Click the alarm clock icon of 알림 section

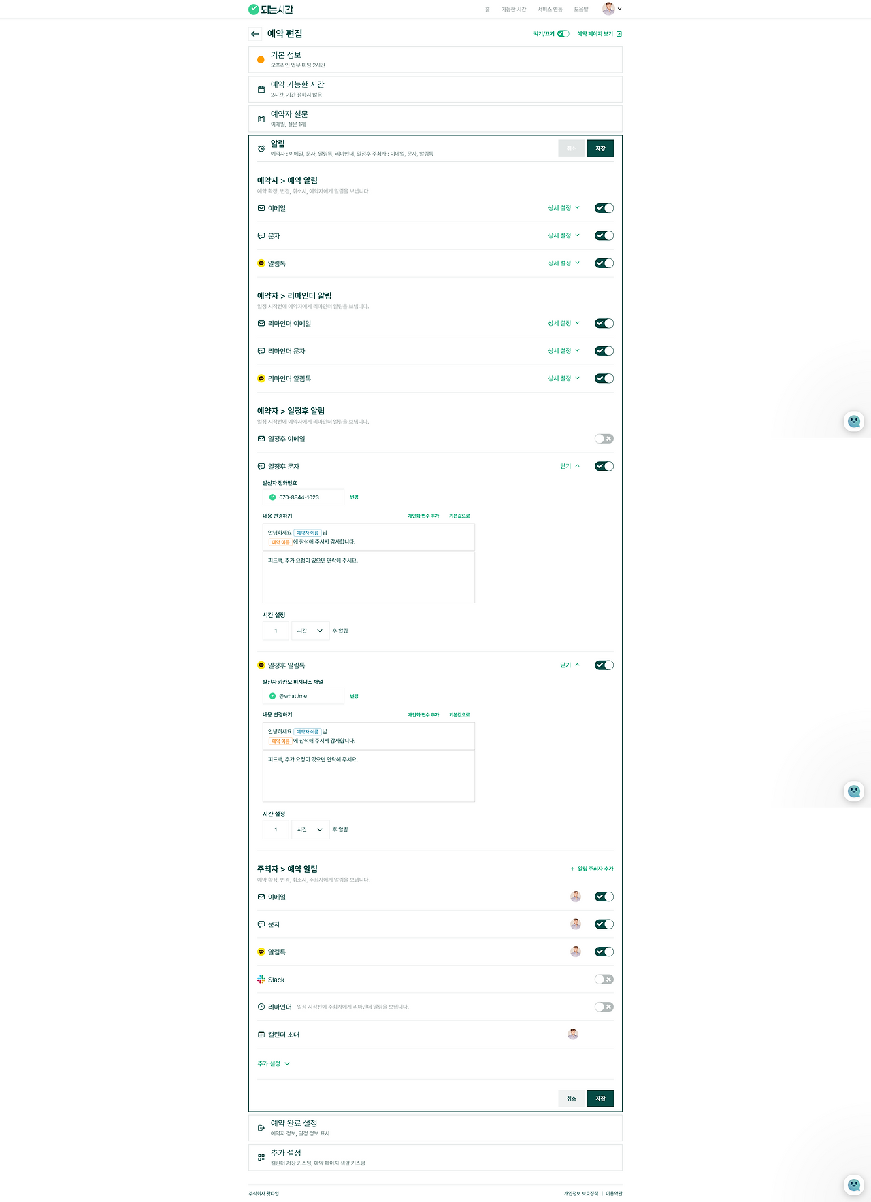pyautogui.click(x=261, y=148)
